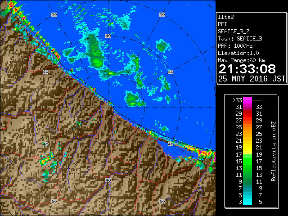288x216 pixels.
Task: Select the date "25 MAY 2016 JST"
Action: 252,79
